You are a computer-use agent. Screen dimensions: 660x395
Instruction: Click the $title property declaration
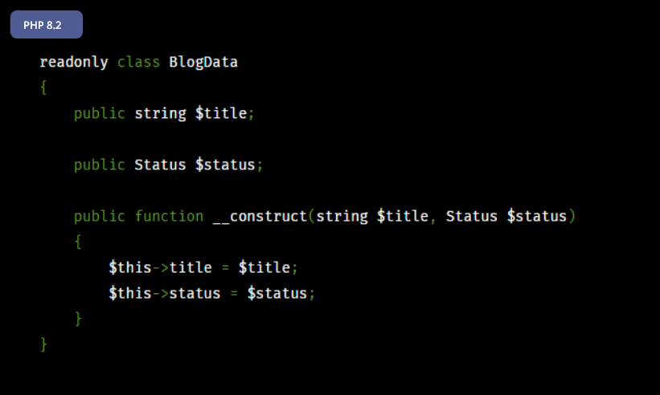pos(221,113)
